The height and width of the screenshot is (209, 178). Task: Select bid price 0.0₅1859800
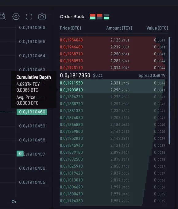click(x=72, y=132)
